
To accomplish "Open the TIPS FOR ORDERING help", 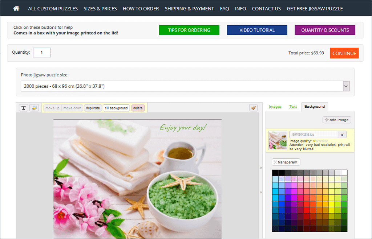I will pyautogui.click(x=189, y=30).
